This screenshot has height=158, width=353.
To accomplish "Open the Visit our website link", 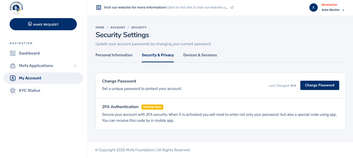I will [166, 7].
